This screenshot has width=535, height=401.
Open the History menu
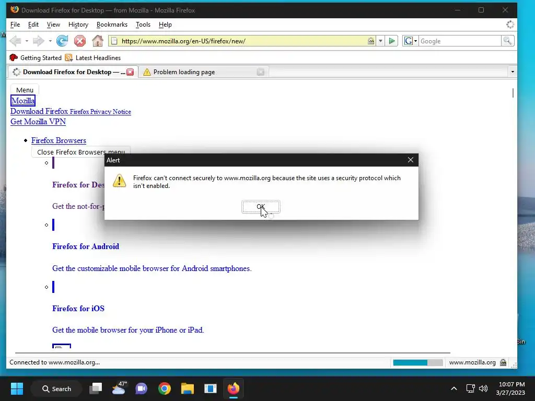click(x=78, y=25)
